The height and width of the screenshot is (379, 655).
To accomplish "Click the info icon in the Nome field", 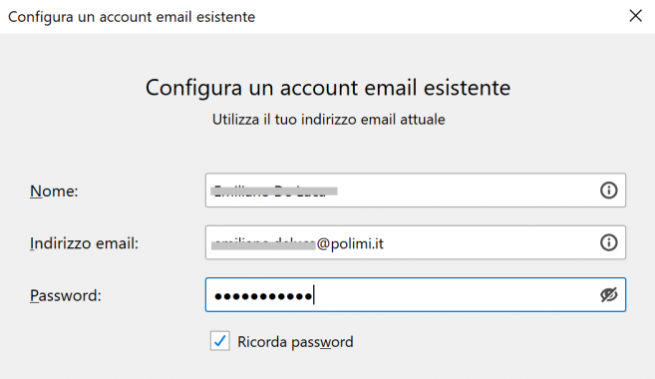I will [x=608, y=190].
